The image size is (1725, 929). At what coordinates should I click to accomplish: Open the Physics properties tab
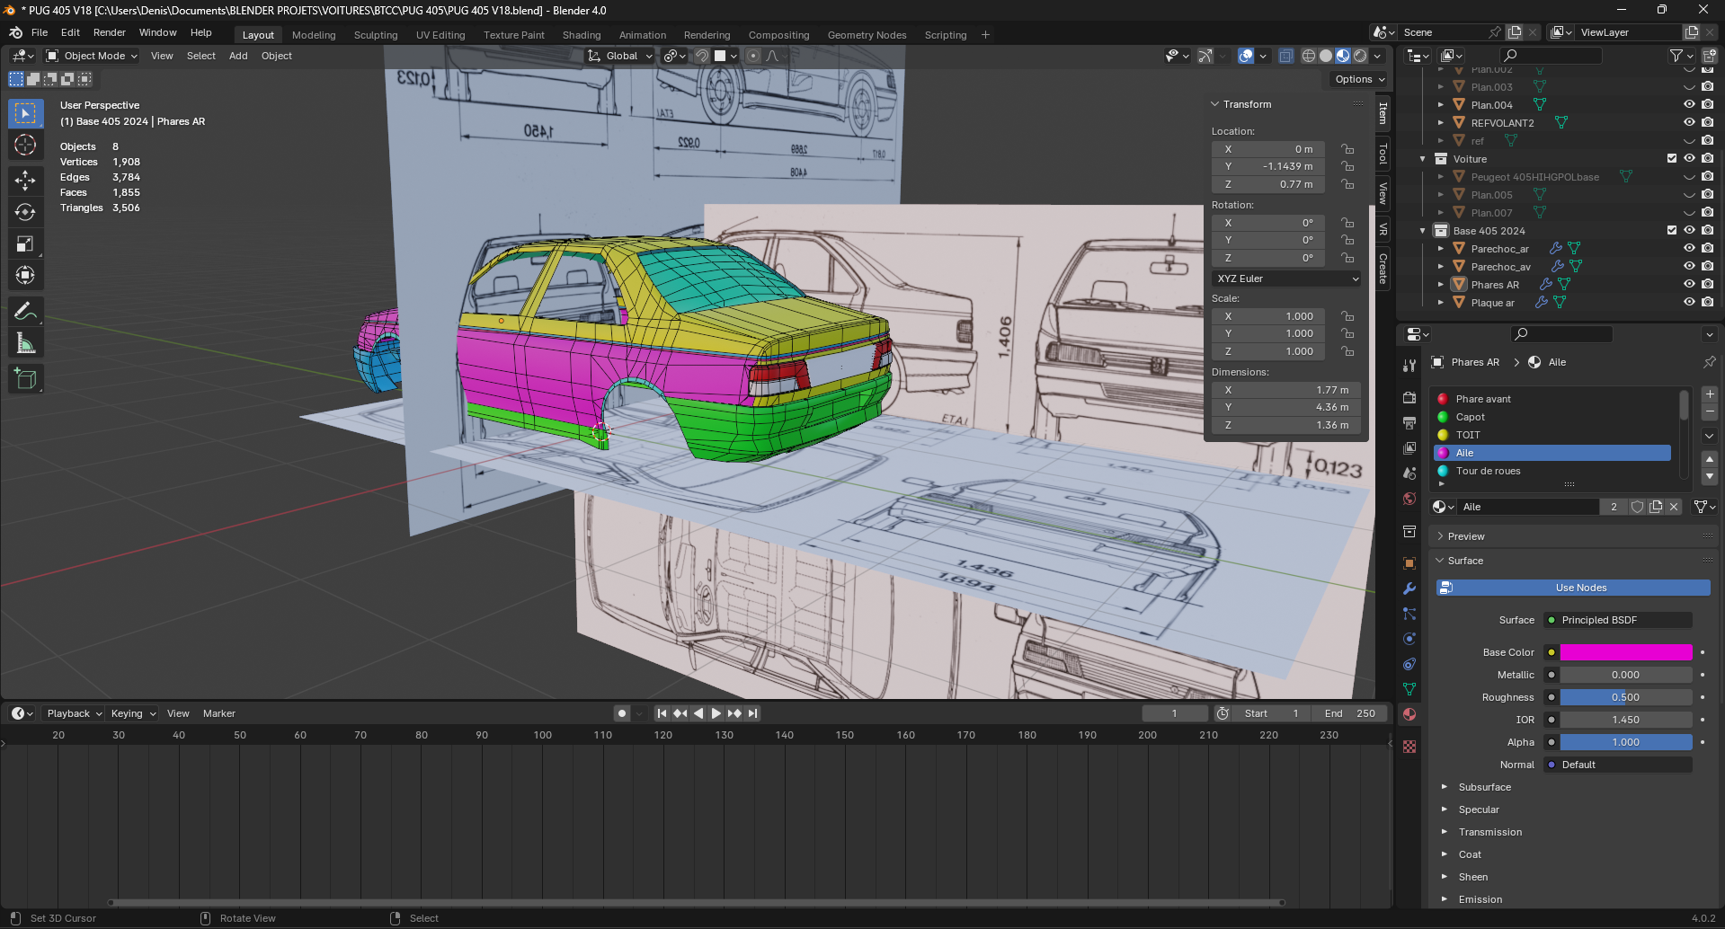[1409, 639]
